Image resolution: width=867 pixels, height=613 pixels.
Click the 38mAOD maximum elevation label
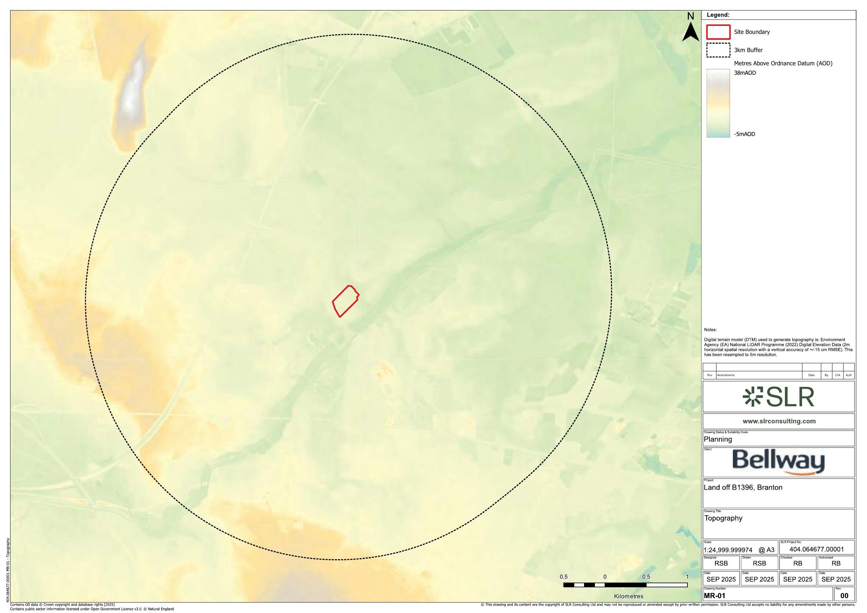pyautogui.click(x=745, y=73)
